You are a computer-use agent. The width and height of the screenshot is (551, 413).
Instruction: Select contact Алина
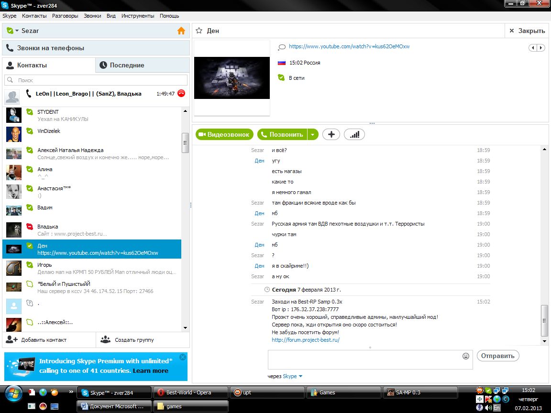[92, 173]
